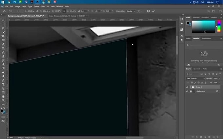Toggle lock transparent pixels in Layers panel
The image size is (223, 139).
coord(192,83)
